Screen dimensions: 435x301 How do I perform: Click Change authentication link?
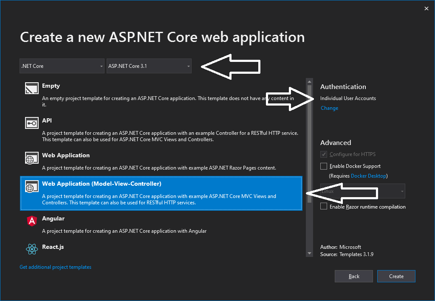tap(329, 108)
